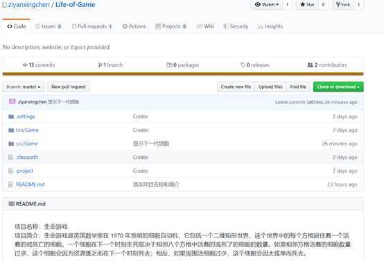This screenshot has width=384, height=261.
Task: Open the Watch dropdown button
Action: (267, 5)
